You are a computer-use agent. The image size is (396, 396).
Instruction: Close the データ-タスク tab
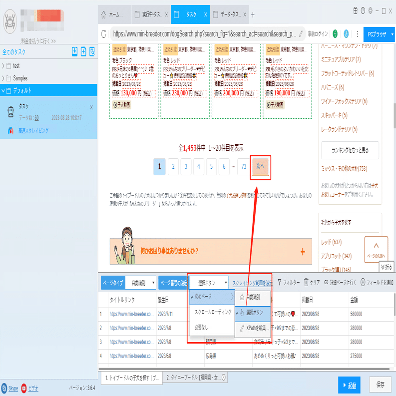coord(245,14)
